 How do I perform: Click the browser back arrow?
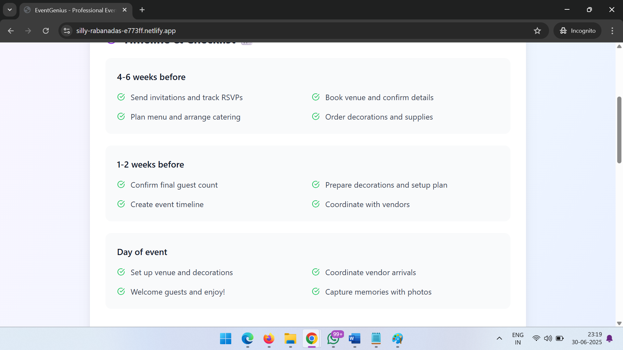[x=11, y=31]
